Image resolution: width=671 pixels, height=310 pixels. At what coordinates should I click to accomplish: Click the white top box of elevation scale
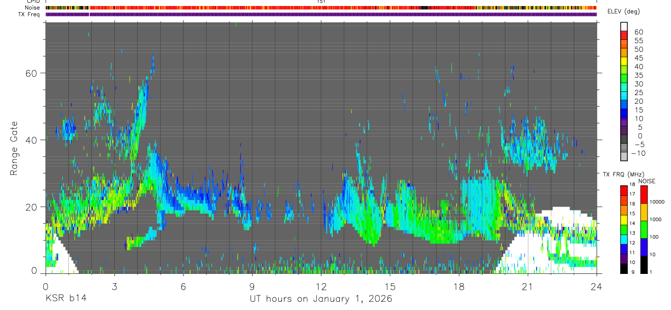(x=624, y=26)
